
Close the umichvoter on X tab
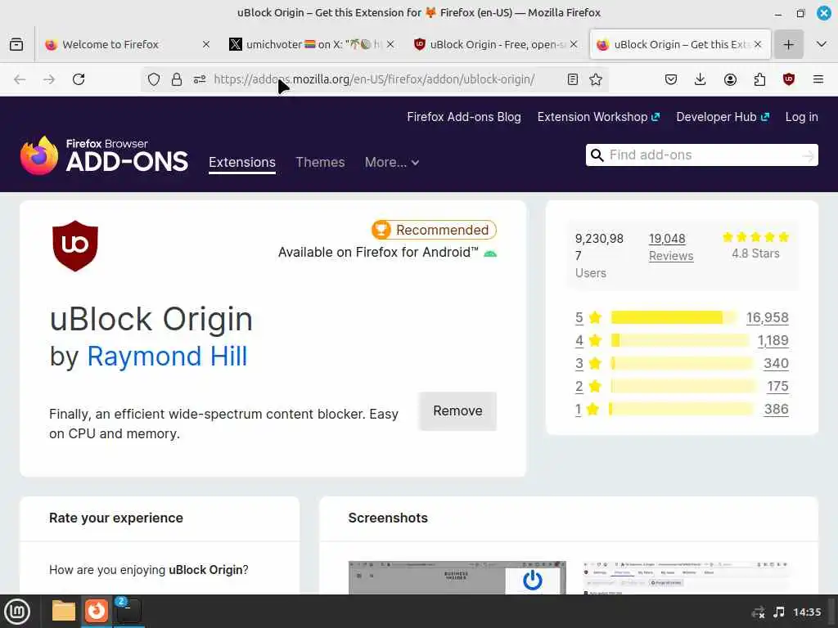[x=390, y=44]
